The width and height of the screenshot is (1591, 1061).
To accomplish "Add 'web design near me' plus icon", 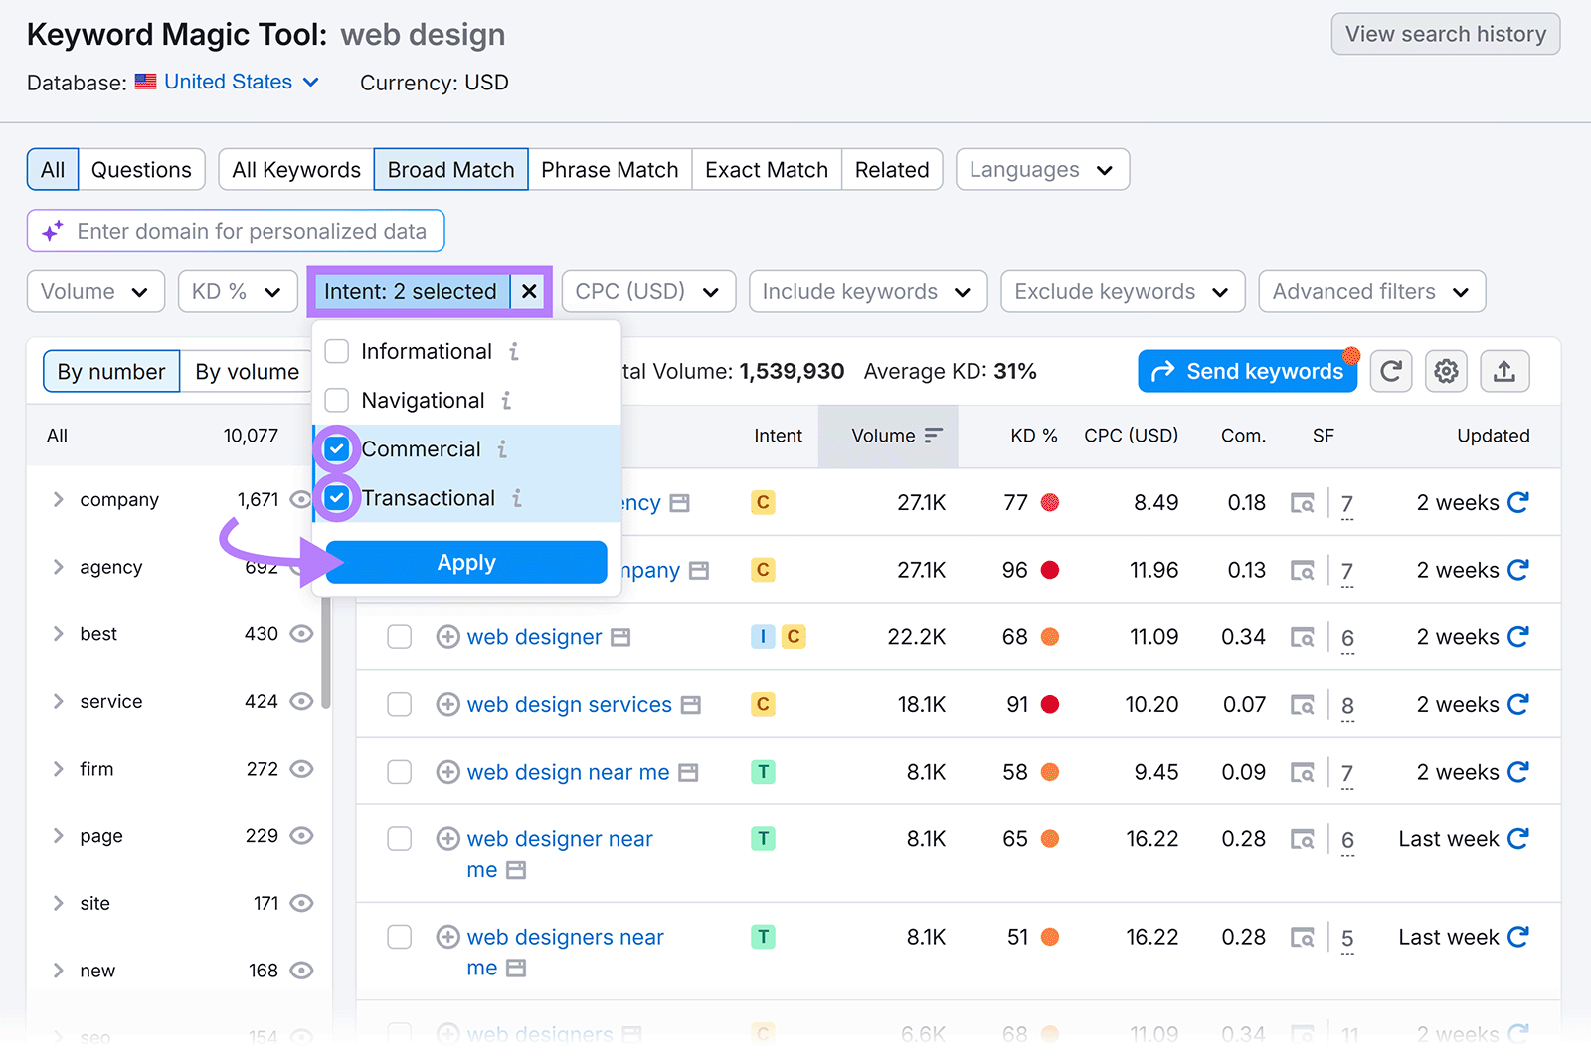I will pos(448,772).
